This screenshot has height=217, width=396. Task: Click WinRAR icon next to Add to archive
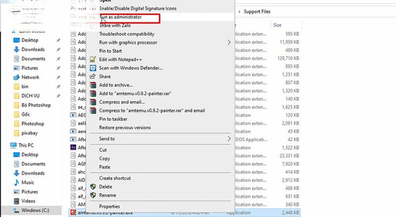click(93, 85)
